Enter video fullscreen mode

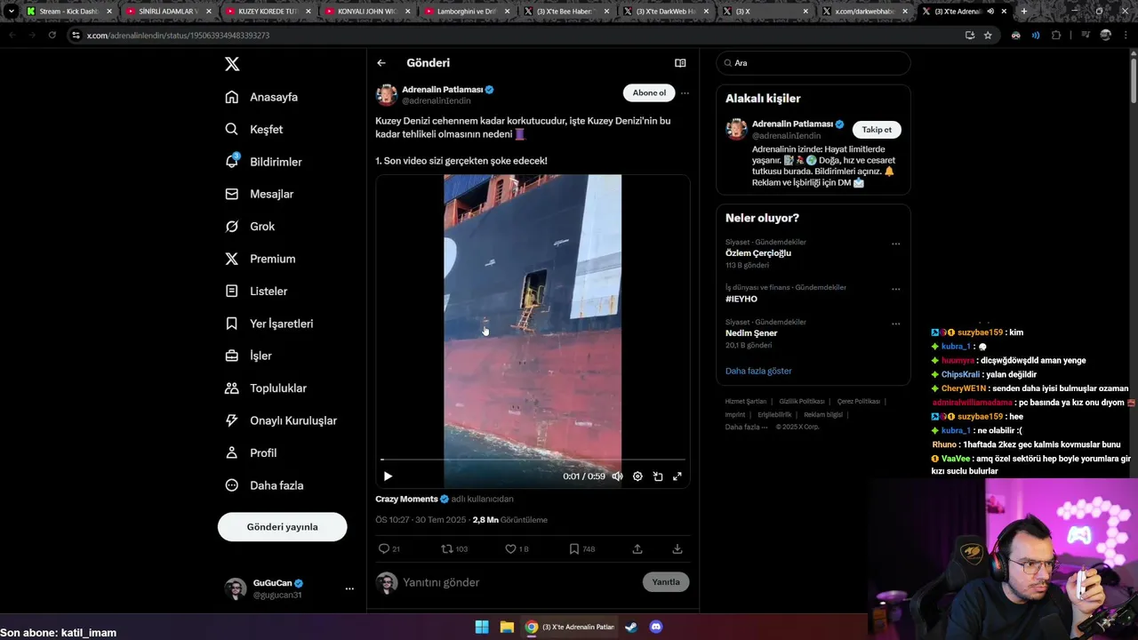click(677, 476)
